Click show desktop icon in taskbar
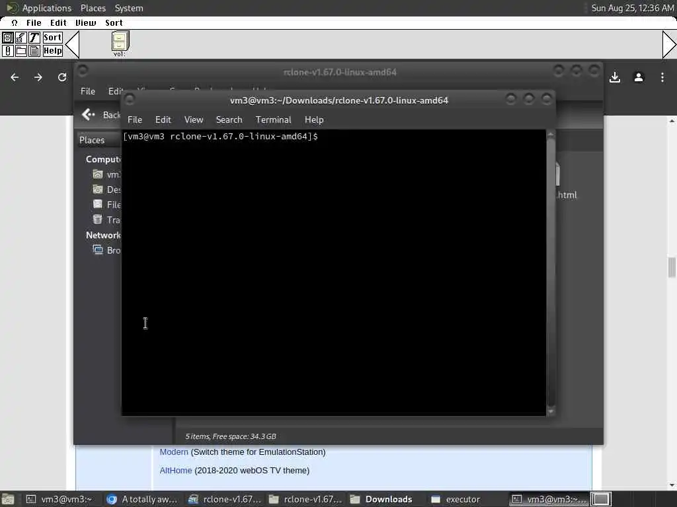Screen dimensions: 677x507 tap(8, 499)
